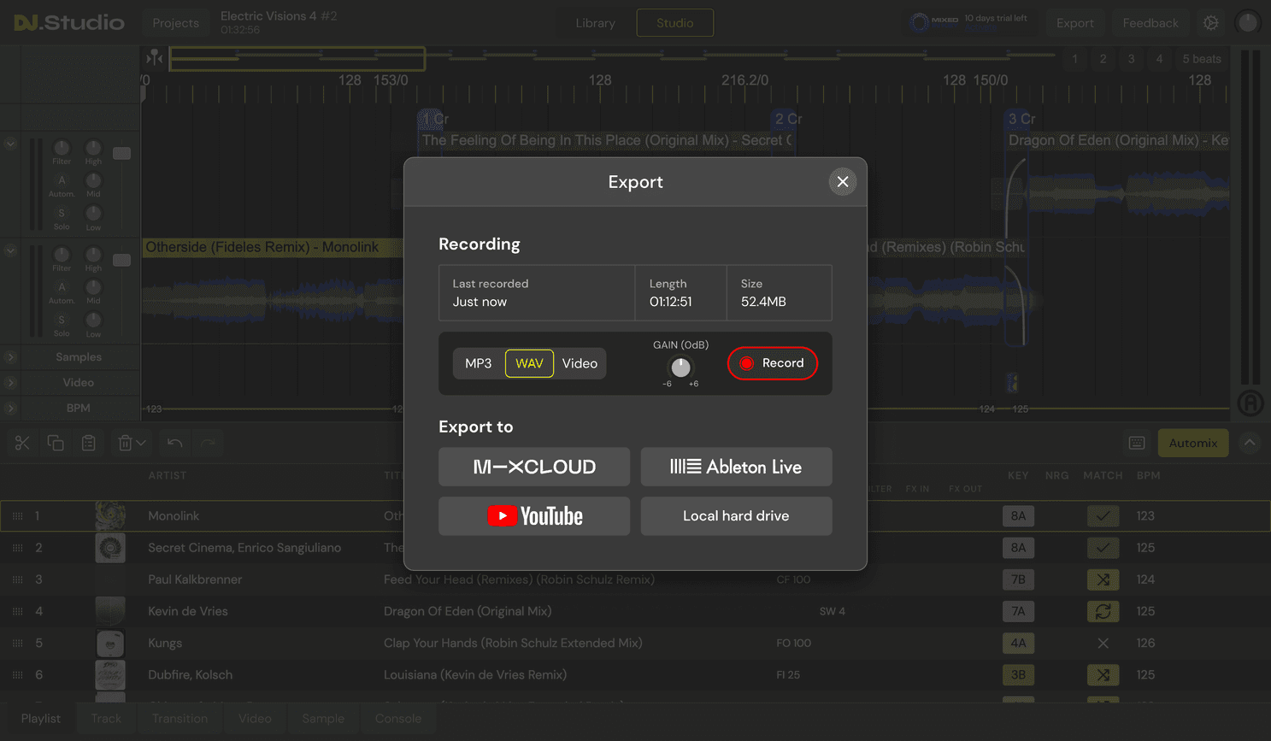Click the Kungs album artwork thumbnail
Screen dimensions: 1271x741
(110, 644)
